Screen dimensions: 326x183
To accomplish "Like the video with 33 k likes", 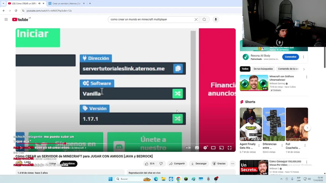I will pos(150,164).
